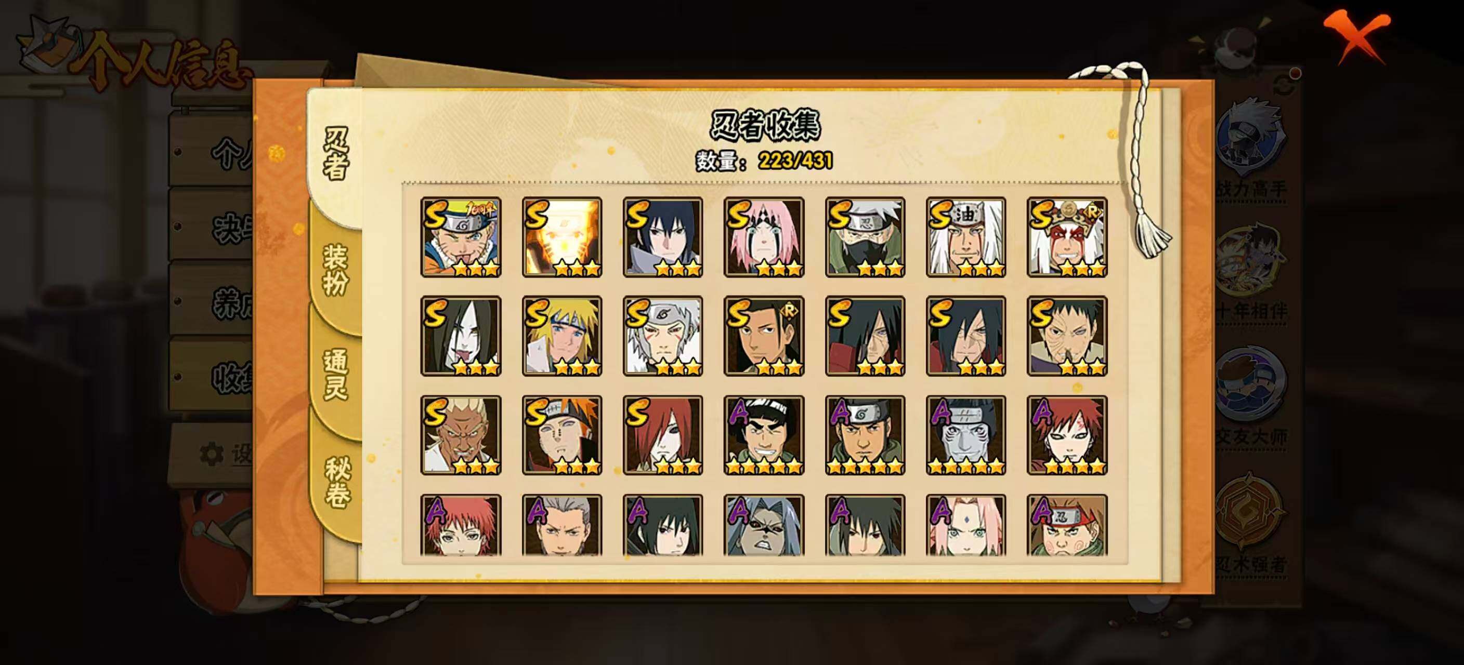Select the 忍者 ninja tab
Viewport: 1464px width, 665px height.
pos(335,153)
